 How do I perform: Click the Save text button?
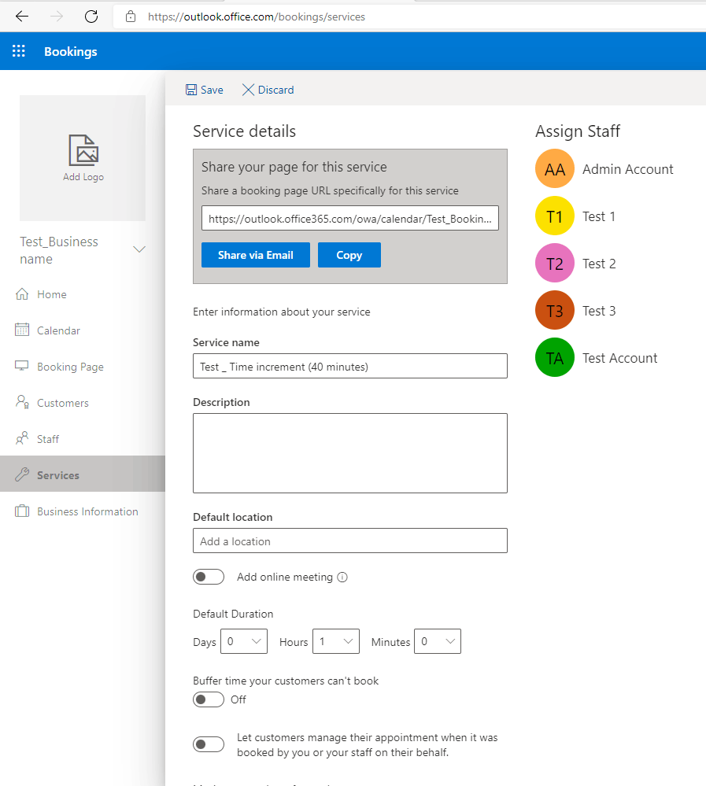point(212,90)
